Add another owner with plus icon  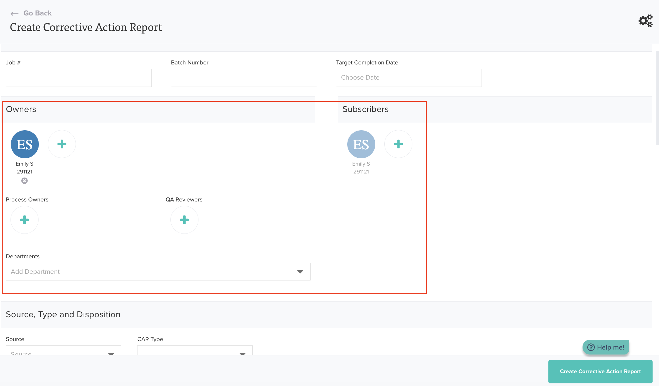[x=62, y=144]
